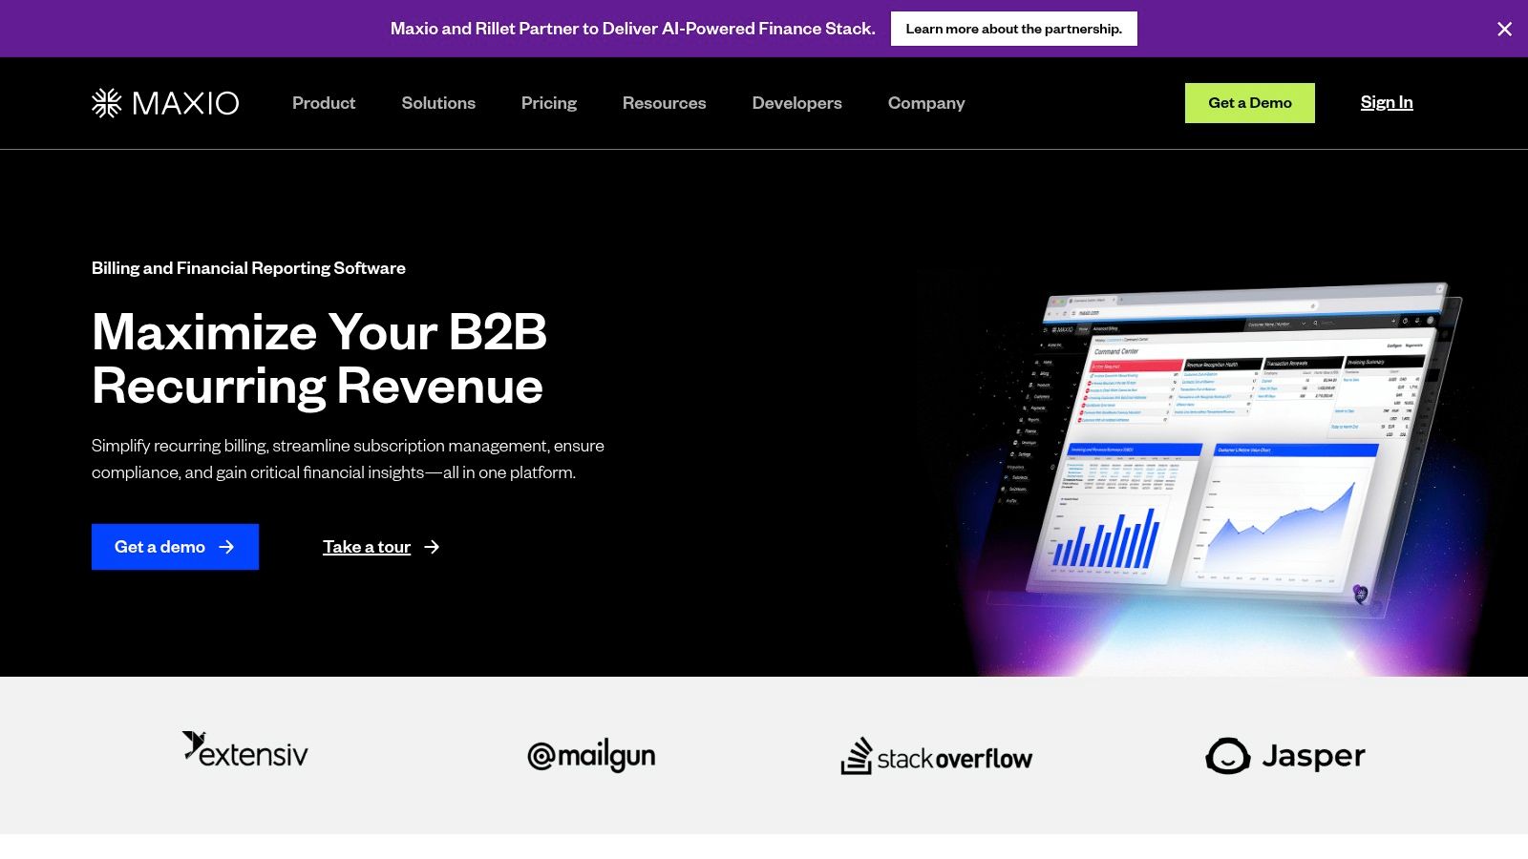Screen dimensions: 1528x859
Task: Go to the Pricing page
Action: tap(549, 103)
